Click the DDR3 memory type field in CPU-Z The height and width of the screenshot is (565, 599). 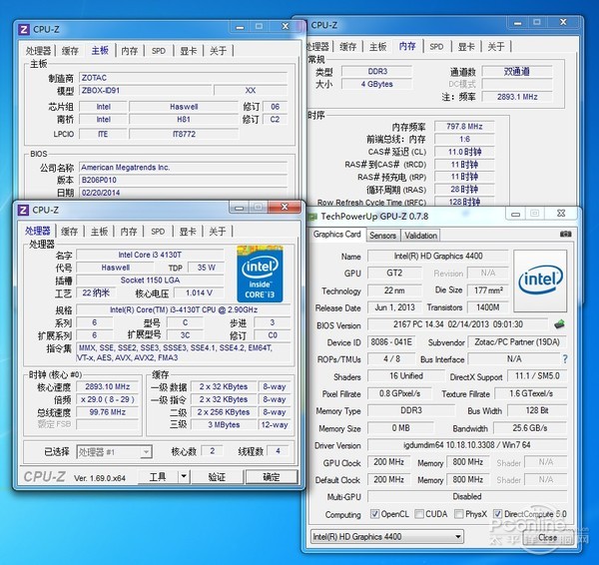(377, 72)
